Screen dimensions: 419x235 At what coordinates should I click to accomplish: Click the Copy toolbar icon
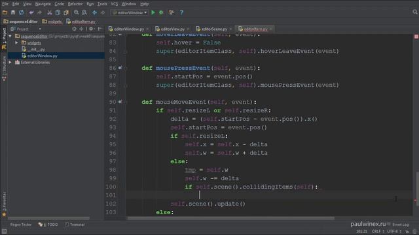tap(58, 12)
